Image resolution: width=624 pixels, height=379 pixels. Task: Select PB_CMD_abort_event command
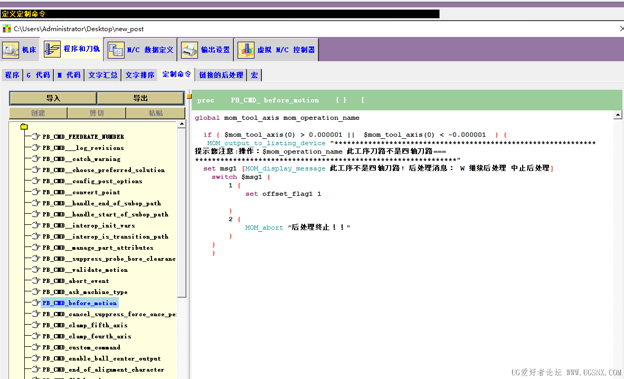(75, 281)
